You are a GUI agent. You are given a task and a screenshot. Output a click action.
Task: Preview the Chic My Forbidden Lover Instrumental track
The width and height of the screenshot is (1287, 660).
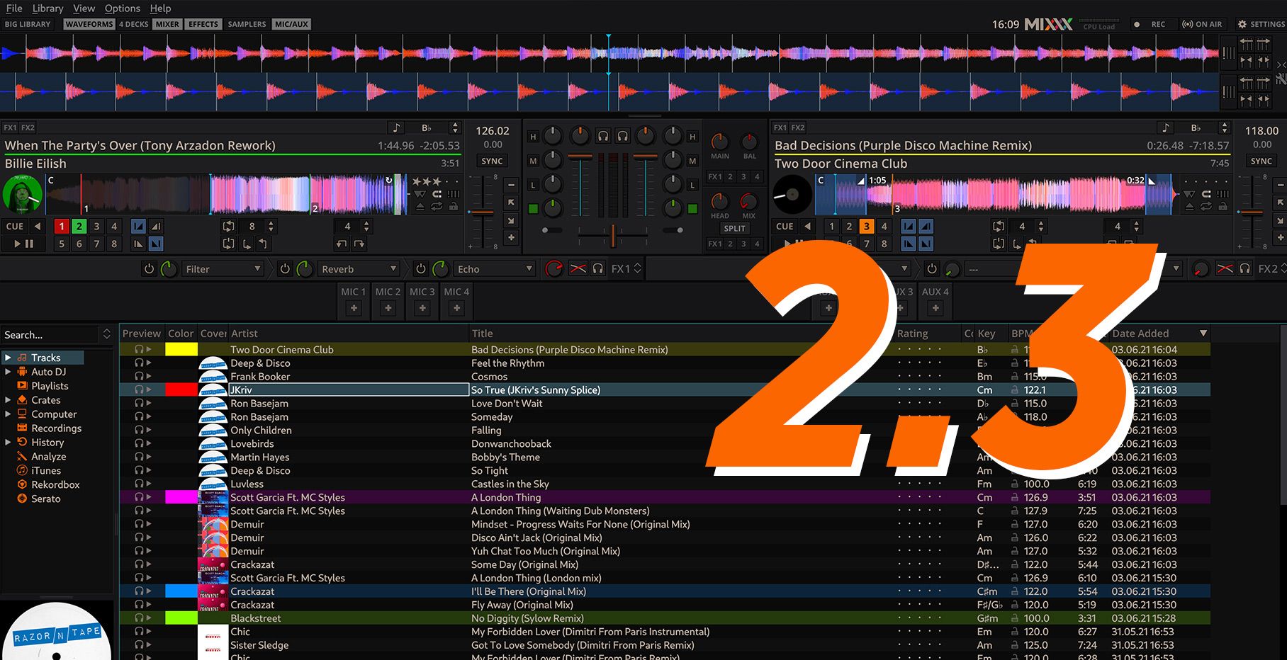[x=143, y=632]
